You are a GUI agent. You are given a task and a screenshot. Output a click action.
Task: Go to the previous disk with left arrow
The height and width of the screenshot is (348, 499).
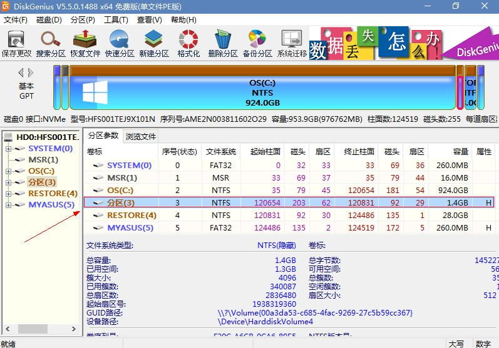[x=21, y=72]
